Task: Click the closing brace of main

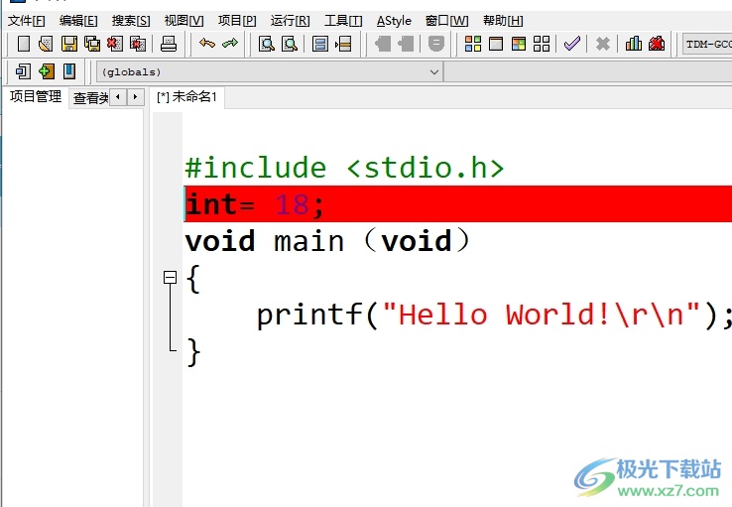Action: pos(193,352)
